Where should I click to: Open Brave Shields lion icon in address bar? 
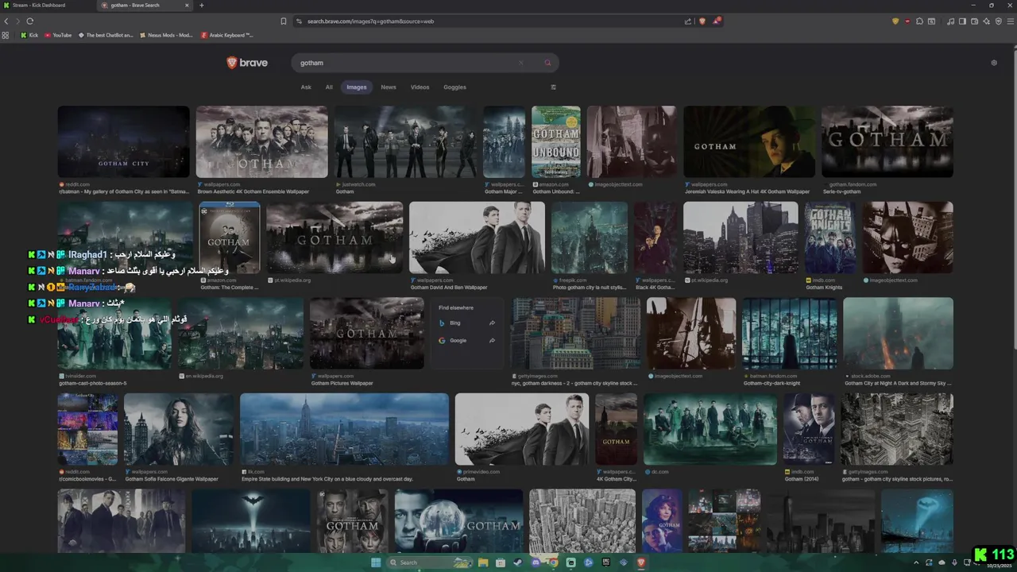point(702,21)
